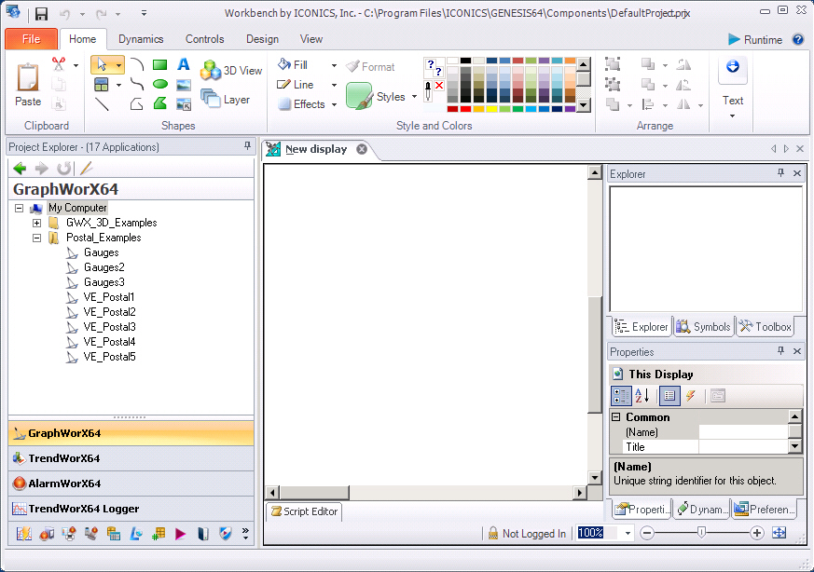The height and width of the screenshot is (572, 814).
Task: Switch to the Dynamics ribbon tab
Action: pyautogui.click(x=141, y=39)
